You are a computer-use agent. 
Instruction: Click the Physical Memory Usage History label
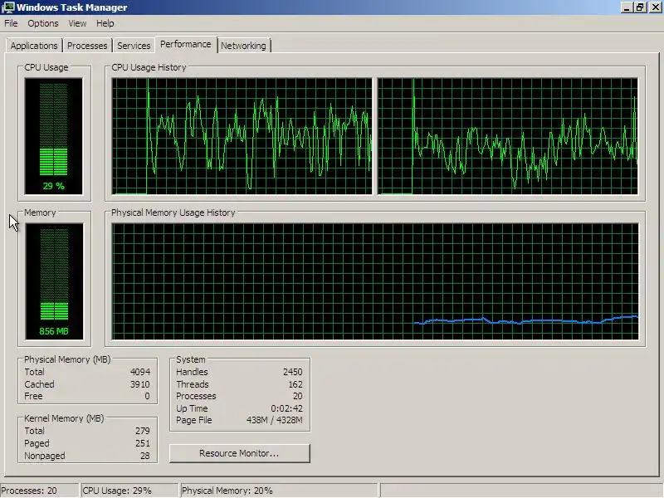(173, 212)
